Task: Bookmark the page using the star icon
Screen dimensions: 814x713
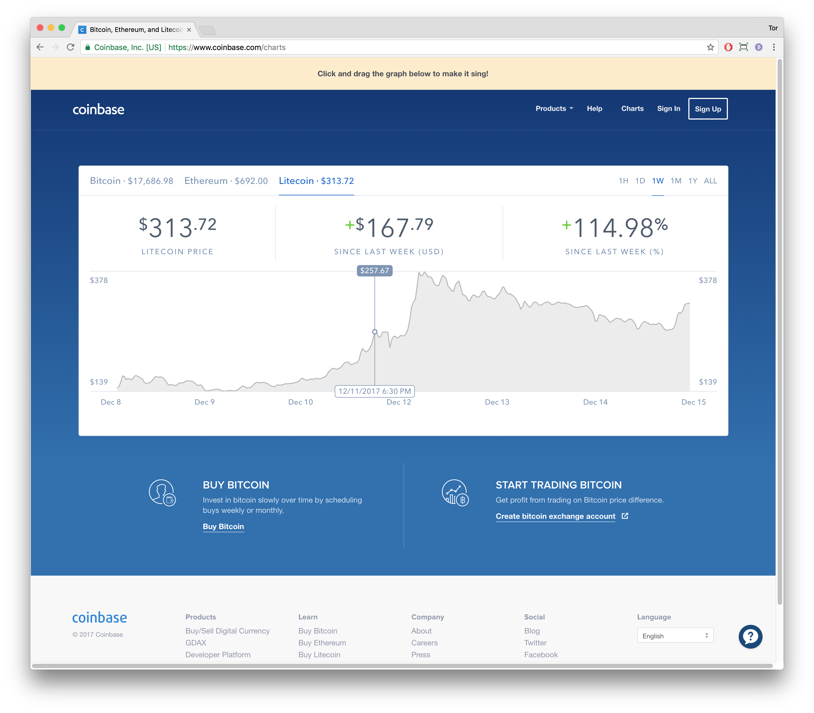Action: click(x=710, y=47)
